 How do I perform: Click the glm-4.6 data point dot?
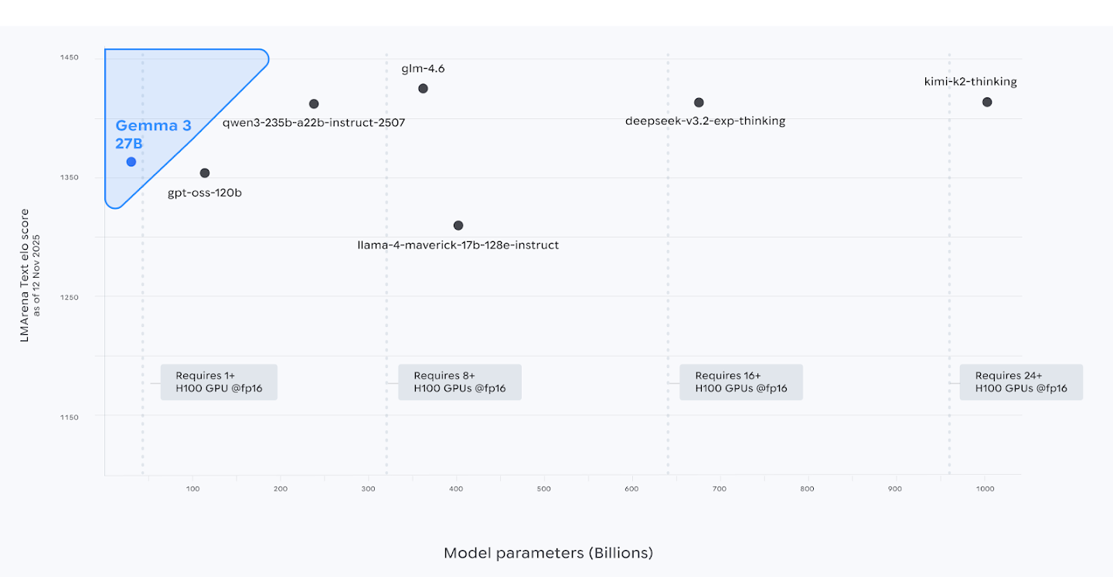[x=423, y=88]
